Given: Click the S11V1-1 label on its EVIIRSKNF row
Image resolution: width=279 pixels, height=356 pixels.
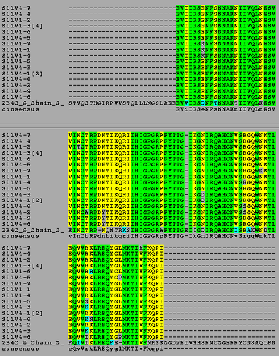Looking at the screenshot, I should point(17,49).
